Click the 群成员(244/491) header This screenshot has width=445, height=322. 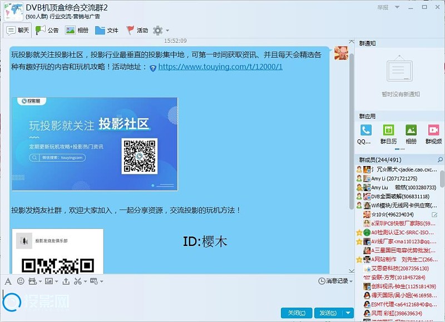coord(380,160)
